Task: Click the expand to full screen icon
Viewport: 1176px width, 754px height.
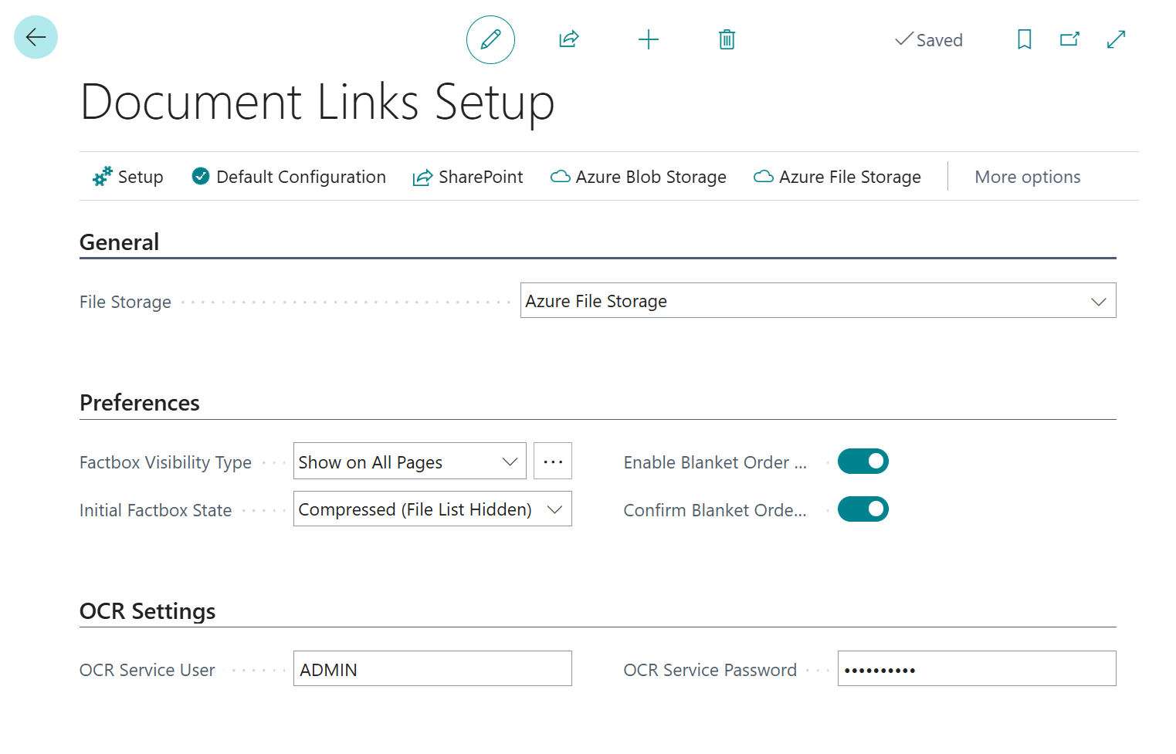Action: click(x=1116, y=39)
